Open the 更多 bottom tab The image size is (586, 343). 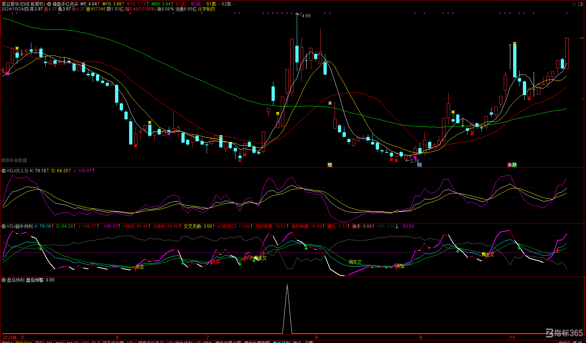297,342
